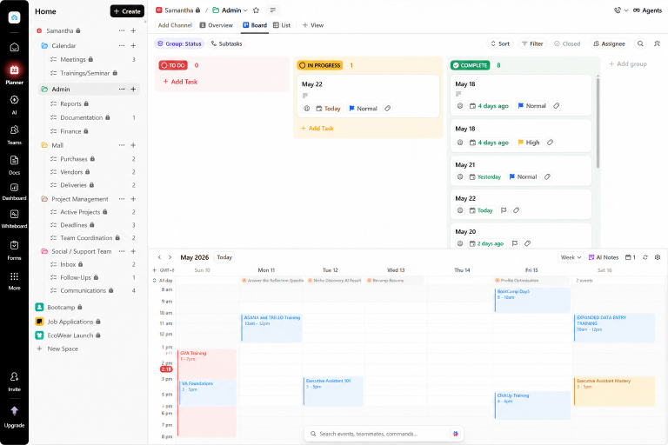Open Whiteboard from the left rail
Viewport: 668px width, 445px height.
[14, 218]
